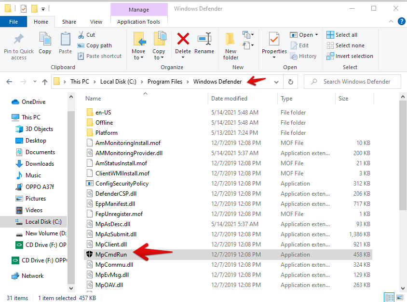Switch to the View ribbon tab

coord(96,22)
